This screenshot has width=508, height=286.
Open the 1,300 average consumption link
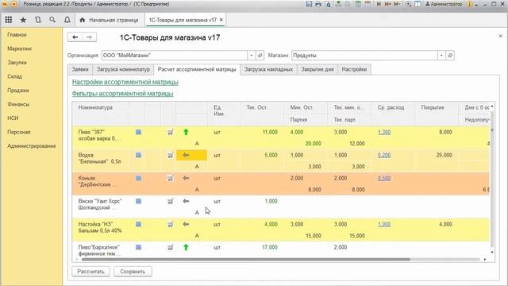[x=384, y=132]
